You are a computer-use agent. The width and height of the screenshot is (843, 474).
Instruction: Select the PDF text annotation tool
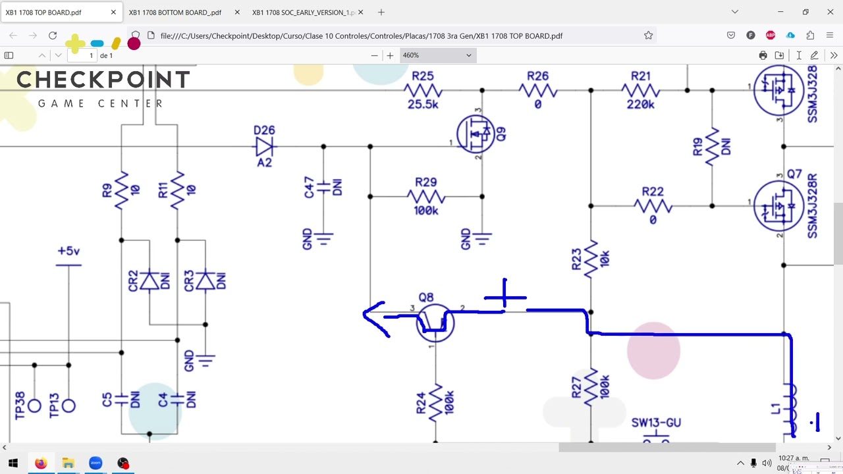(798, 55)
